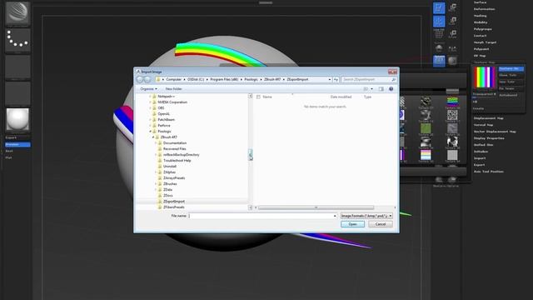
Task: Click the Back arrow in Import Image dialog
Action: (140, 79)
